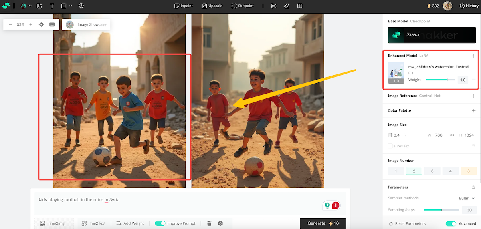Click the center canvas target icon

(x=41, y=24)
